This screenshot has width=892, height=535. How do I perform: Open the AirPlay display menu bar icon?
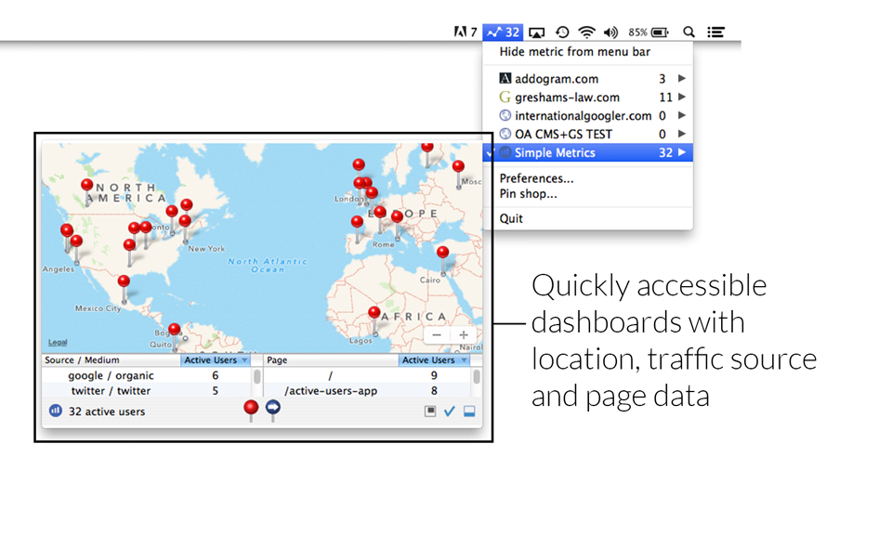(x=536, y=33)
